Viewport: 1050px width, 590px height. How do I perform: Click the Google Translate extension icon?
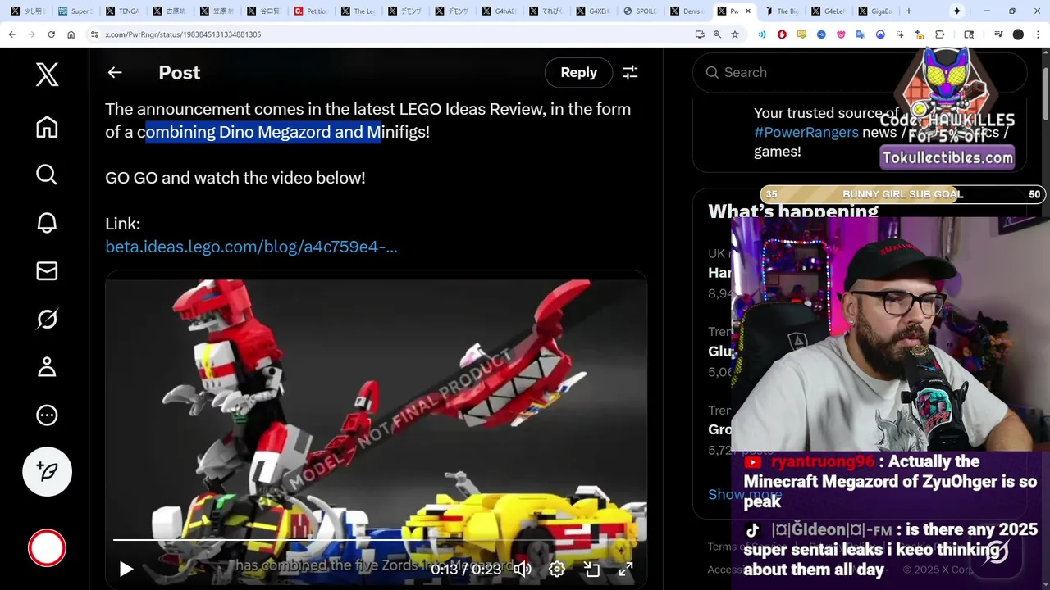pyautogui.click(x=861, y=34)
